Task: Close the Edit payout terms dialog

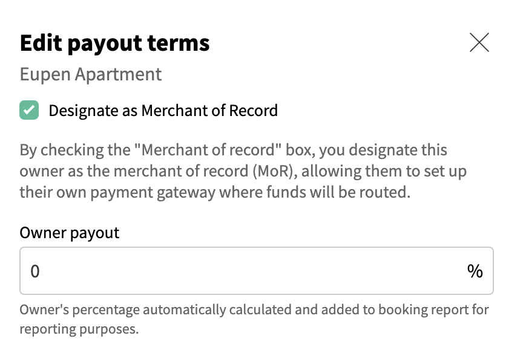Action: pyautogui.click(x=479, y=42)
